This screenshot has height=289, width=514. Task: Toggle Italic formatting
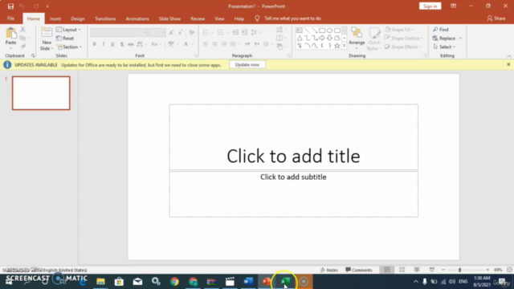coord(104,44)
